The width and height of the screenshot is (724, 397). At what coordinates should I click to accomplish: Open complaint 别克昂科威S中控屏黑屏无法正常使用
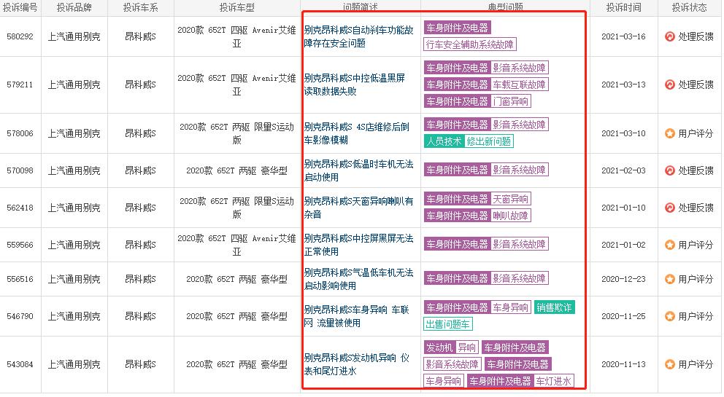click(359, 245)
